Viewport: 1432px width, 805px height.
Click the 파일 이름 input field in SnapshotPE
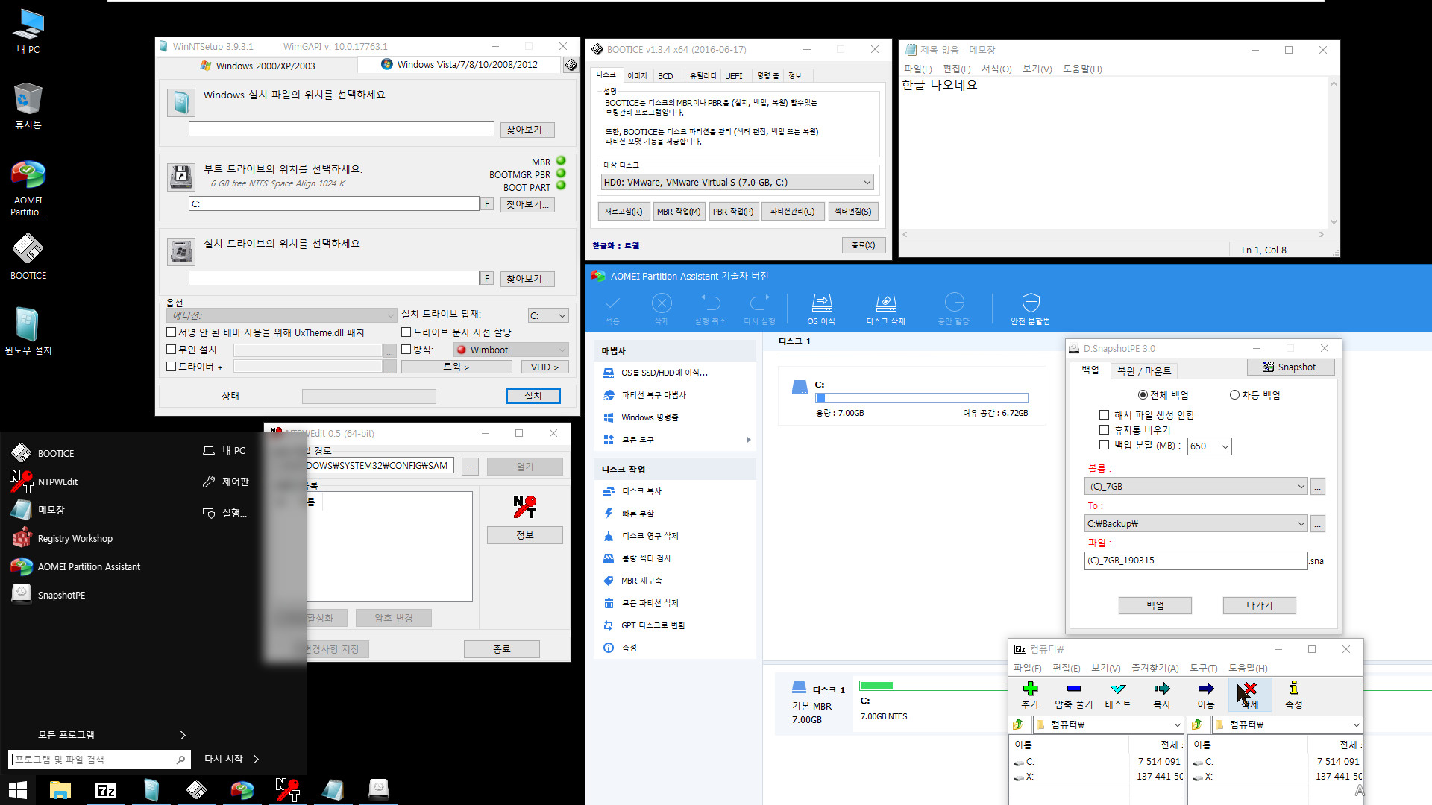point(1194,561)
